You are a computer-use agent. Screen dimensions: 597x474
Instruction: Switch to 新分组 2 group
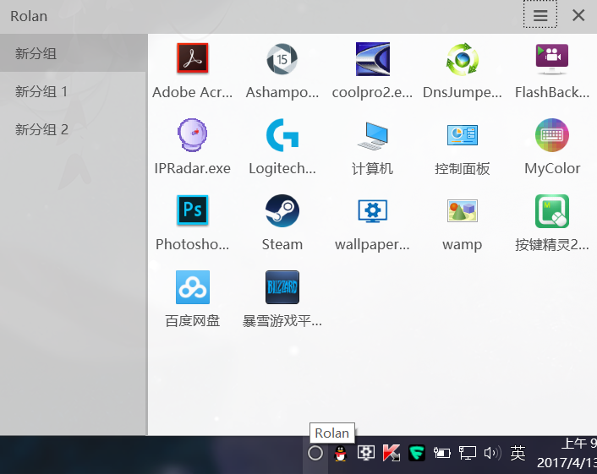tap(73, 129)
